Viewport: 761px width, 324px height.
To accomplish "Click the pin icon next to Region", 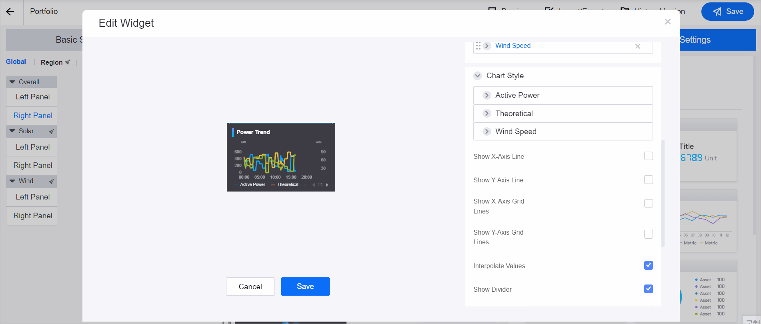I will [68, 62].
